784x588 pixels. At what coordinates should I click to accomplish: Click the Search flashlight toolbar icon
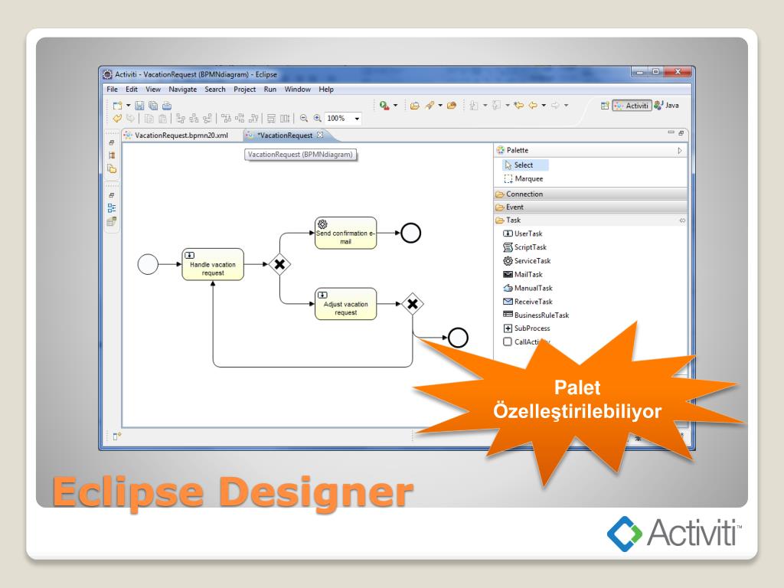point(429,106)
